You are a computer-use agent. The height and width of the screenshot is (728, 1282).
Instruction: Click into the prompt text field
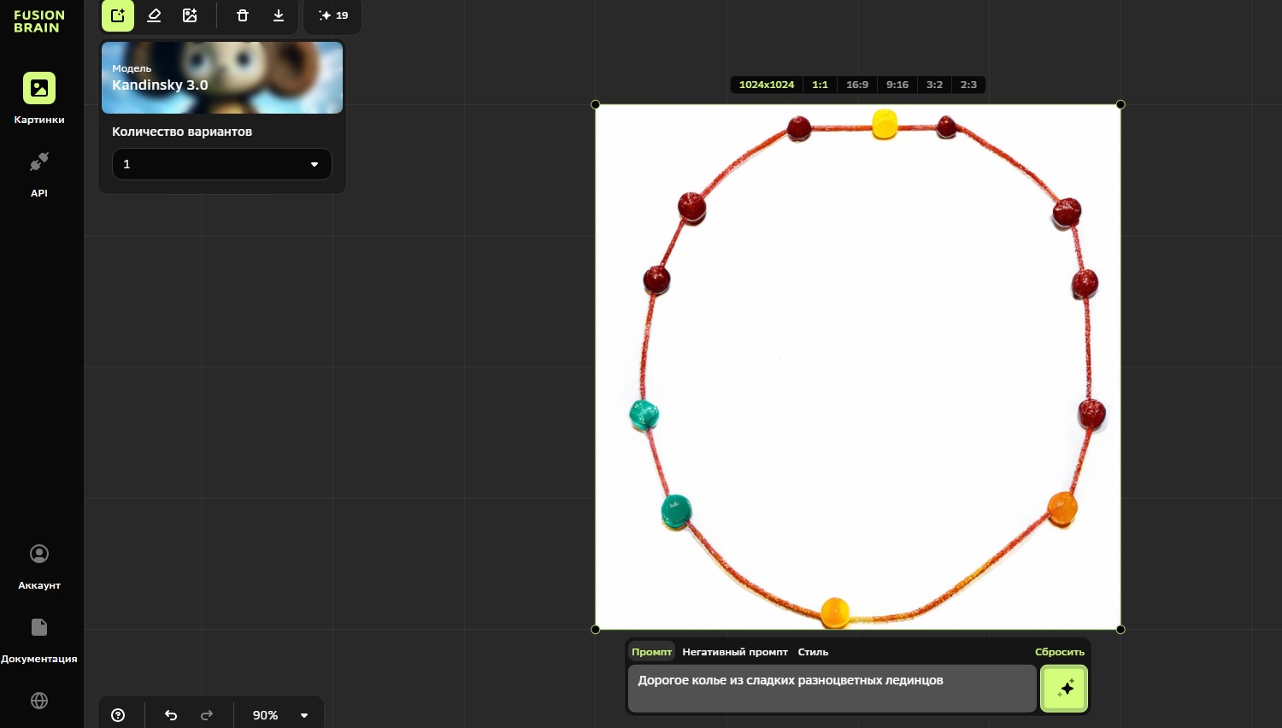click(832, 688)
